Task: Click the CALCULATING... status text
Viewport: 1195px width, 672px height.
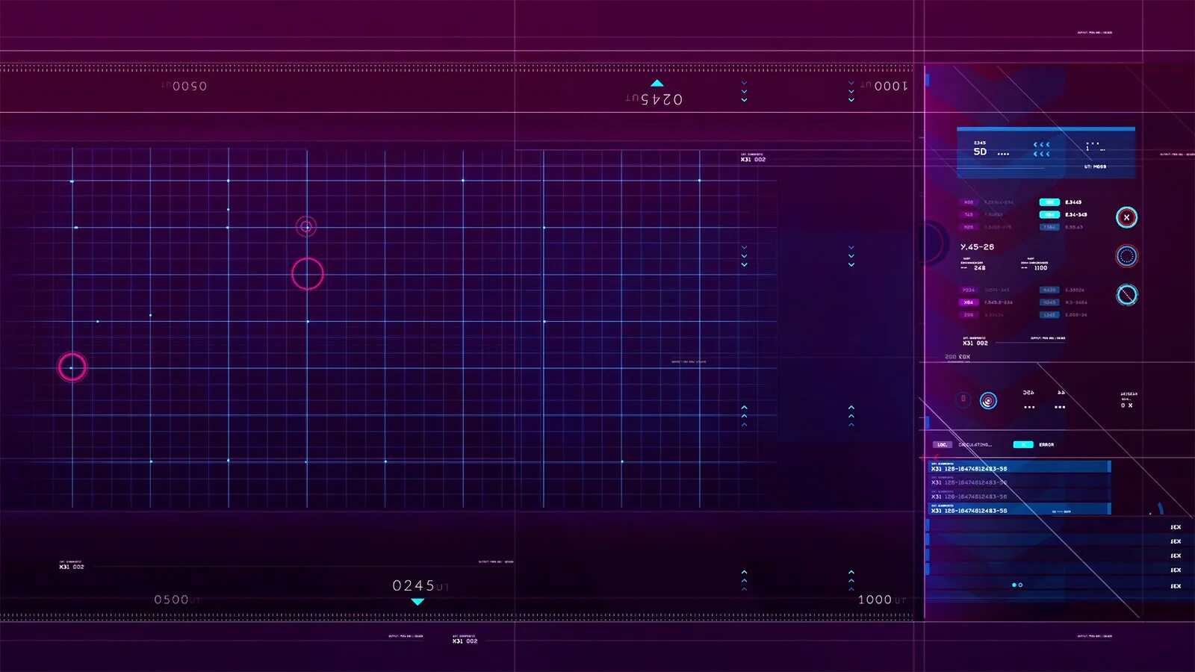Action: click(975, 445)
